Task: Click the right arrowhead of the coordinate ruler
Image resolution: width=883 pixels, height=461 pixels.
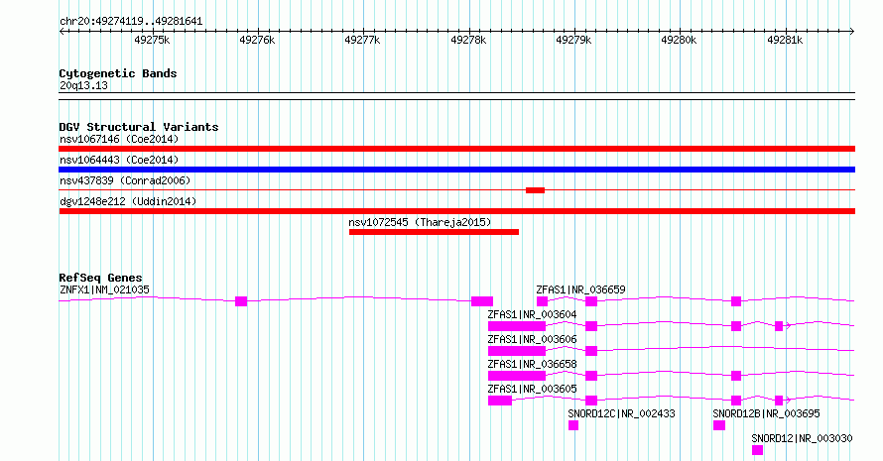Action: [x=852, y=32]
